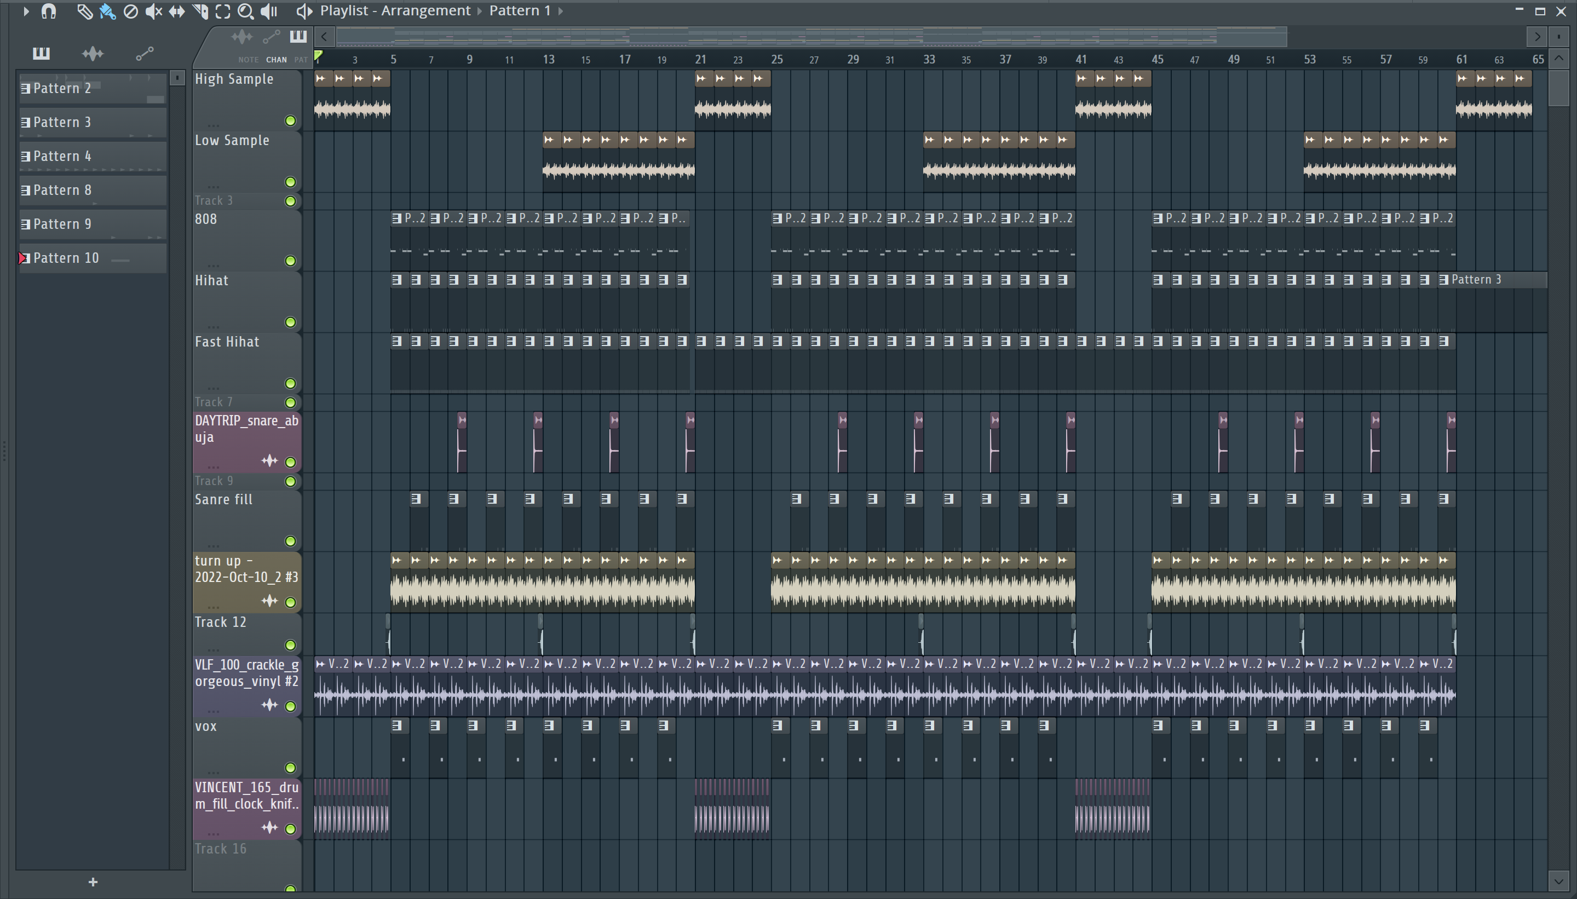Image resolution: width=1577 pixels, height=899 pixels.
Task: Mute the 808 track
Action: point(290,261)
